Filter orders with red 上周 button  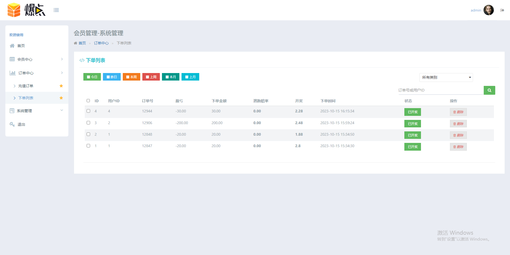[151, 77]
